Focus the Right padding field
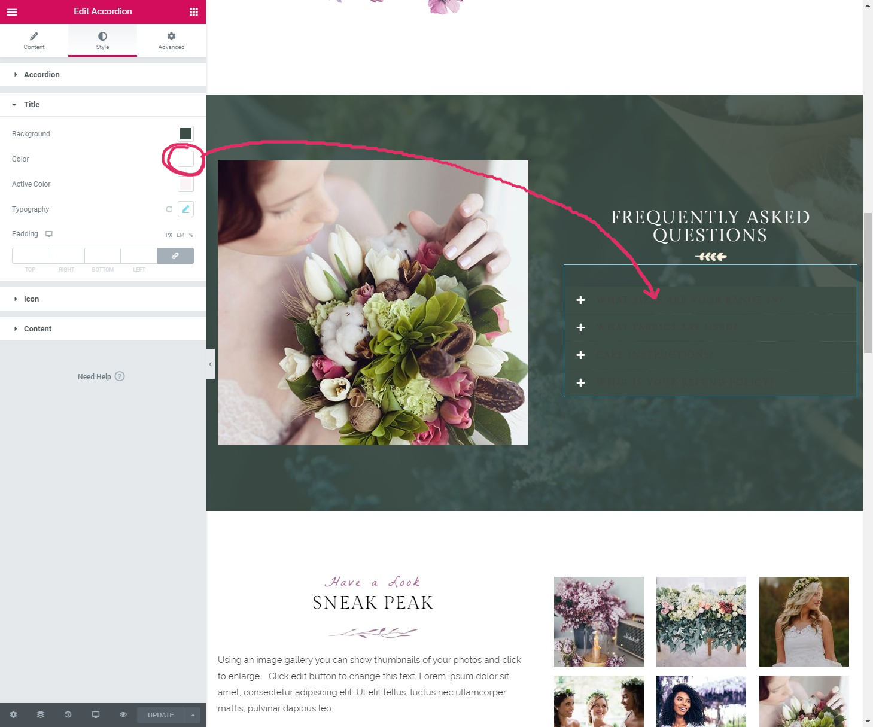 pos(66,255)
